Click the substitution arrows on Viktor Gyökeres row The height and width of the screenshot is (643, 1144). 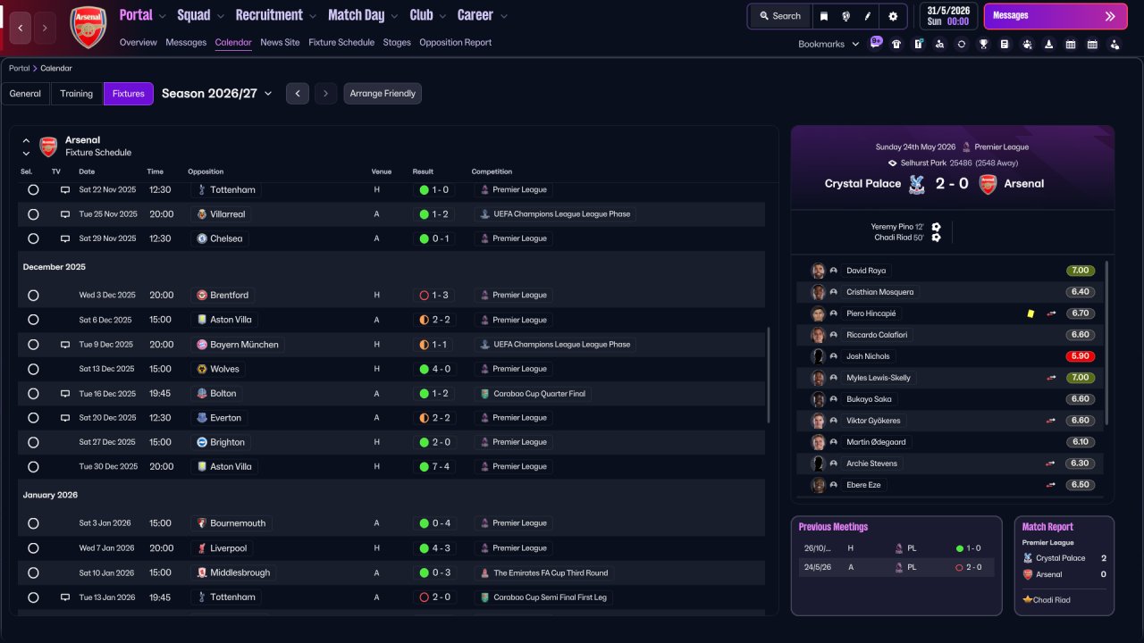(x=1051, y=421)
